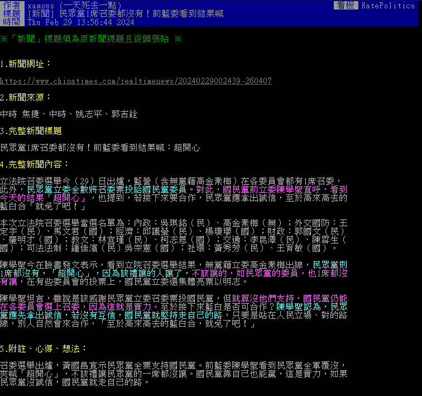Image resolution: width=422 pixels, height=396 pixels.
Task: Click the heading 2.新聞來源
Action: point(25,97)
